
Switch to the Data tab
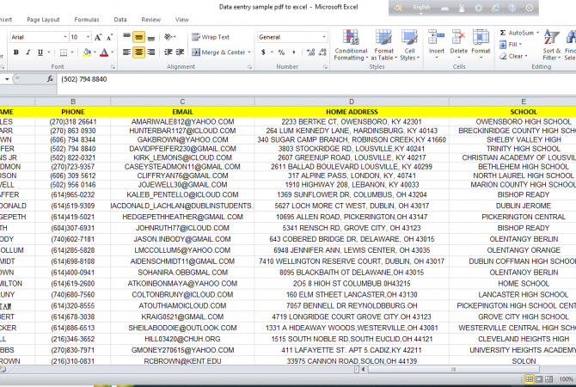(120, 20)
